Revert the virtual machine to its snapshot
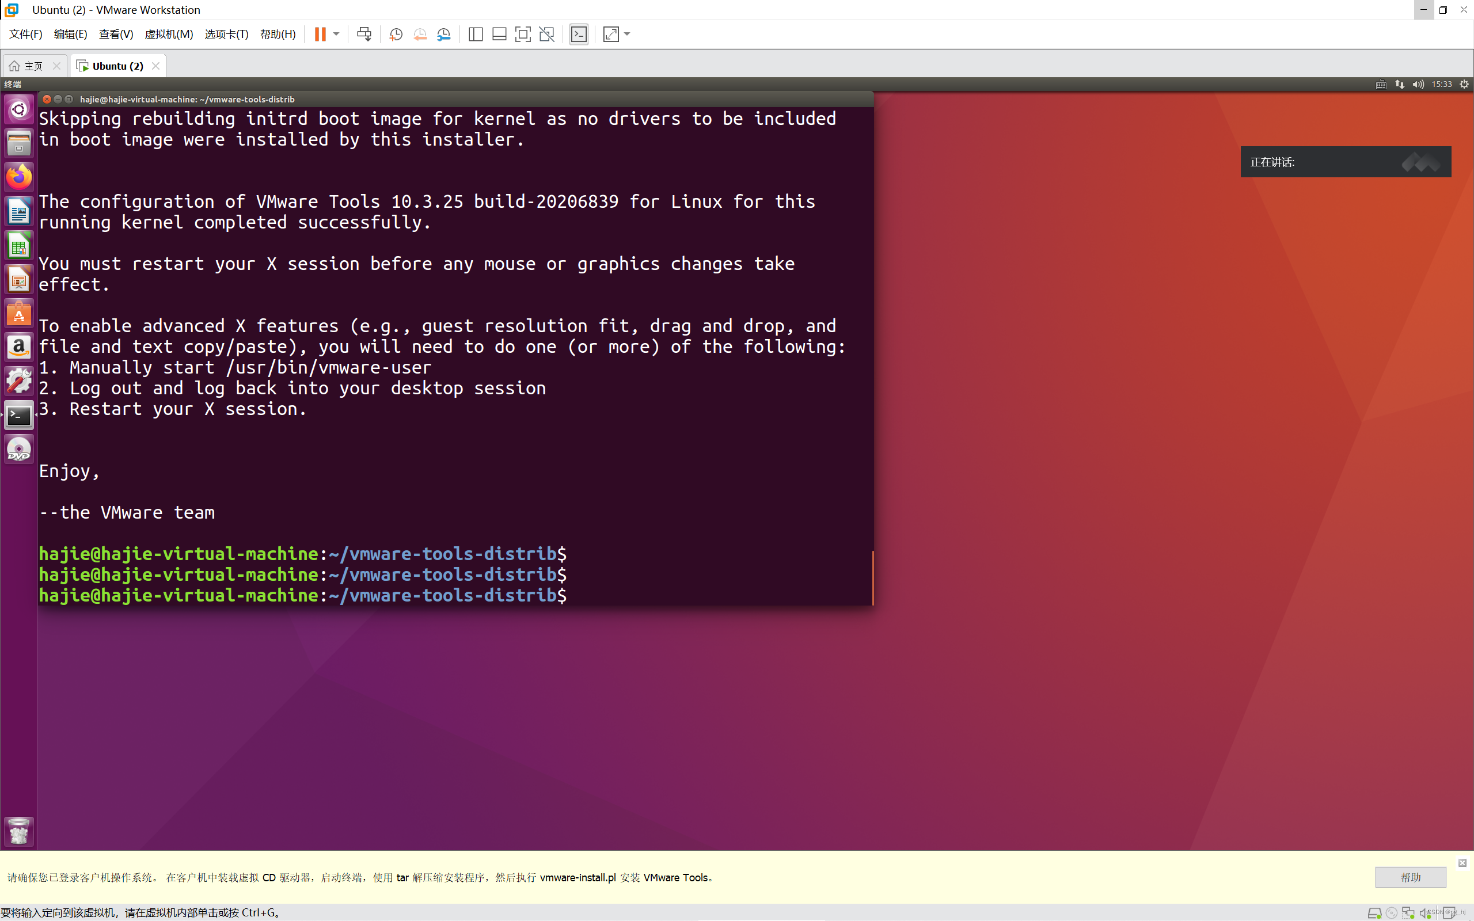The image size is (1474, 921). click(x=420, y=34)
